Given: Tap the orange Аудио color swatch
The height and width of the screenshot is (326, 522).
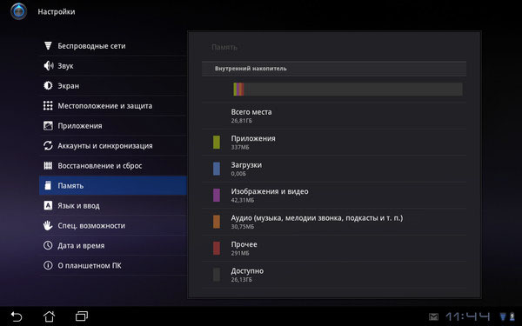Looking at the screenshot, I should (x=217, y=222).
